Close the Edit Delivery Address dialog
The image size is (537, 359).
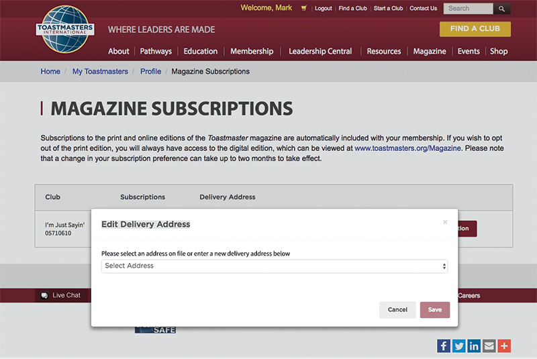tap(445, 222)
